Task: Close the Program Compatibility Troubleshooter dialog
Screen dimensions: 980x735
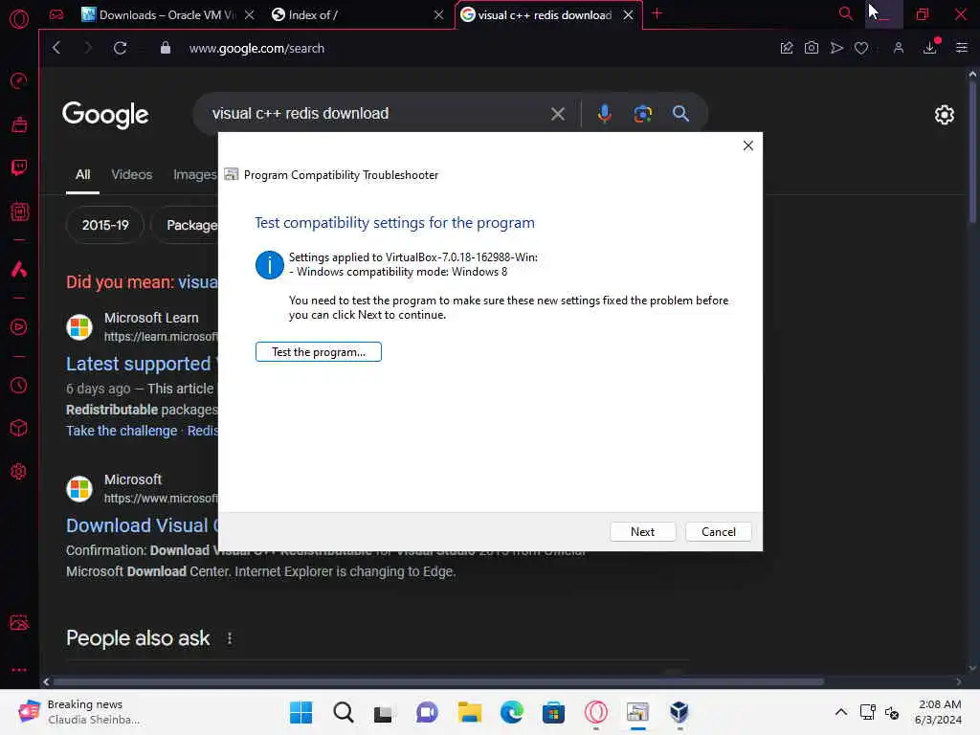Action: pos(747,145)
